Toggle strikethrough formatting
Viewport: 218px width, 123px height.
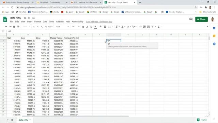(x=91, y=27)
